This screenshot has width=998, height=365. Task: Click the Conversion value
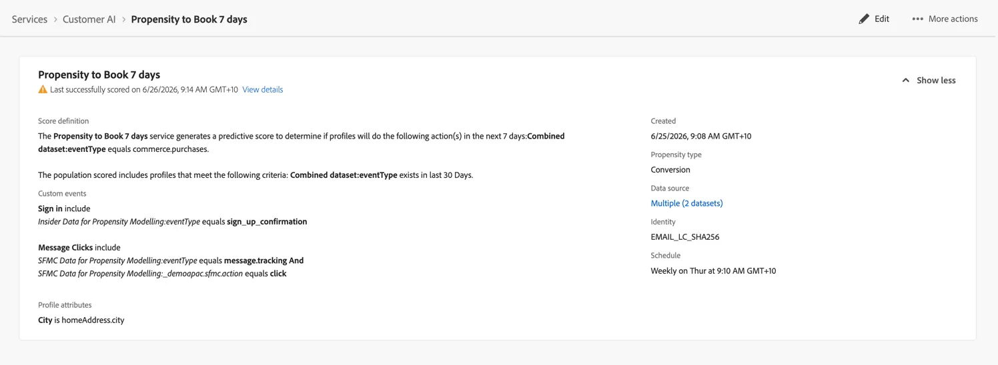(x=670, y=170)
